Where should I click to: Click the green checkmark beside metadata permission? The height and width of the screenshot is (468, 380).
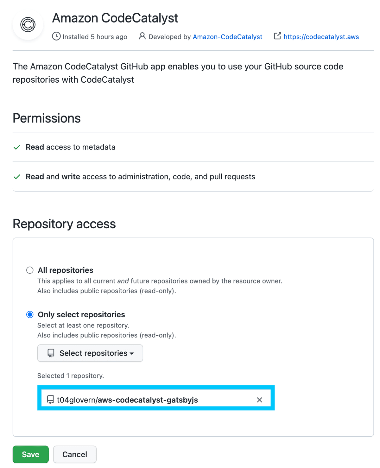(x=17, y=147)
